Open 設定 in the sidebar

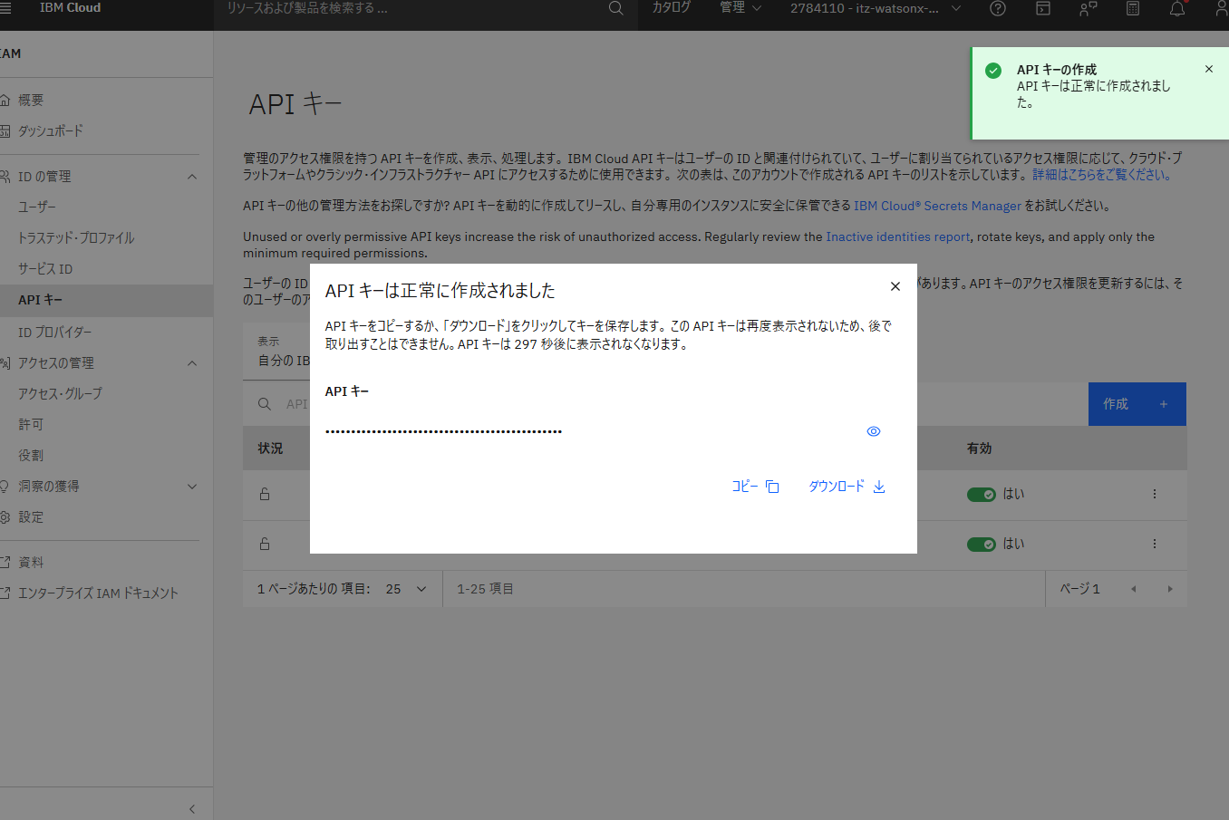point(31,517)
